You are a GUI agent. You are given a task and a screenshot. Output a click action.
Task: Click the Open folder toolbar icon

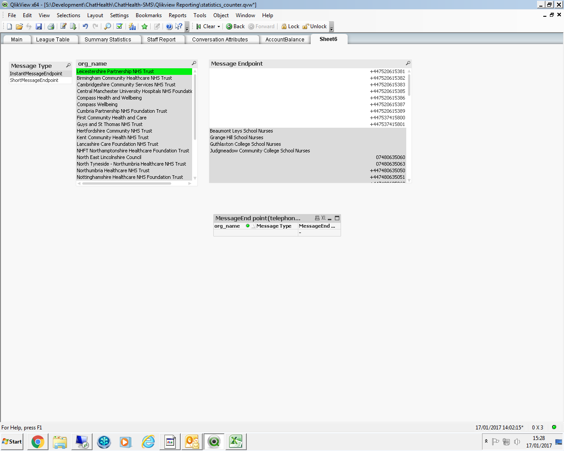[19, 26]
